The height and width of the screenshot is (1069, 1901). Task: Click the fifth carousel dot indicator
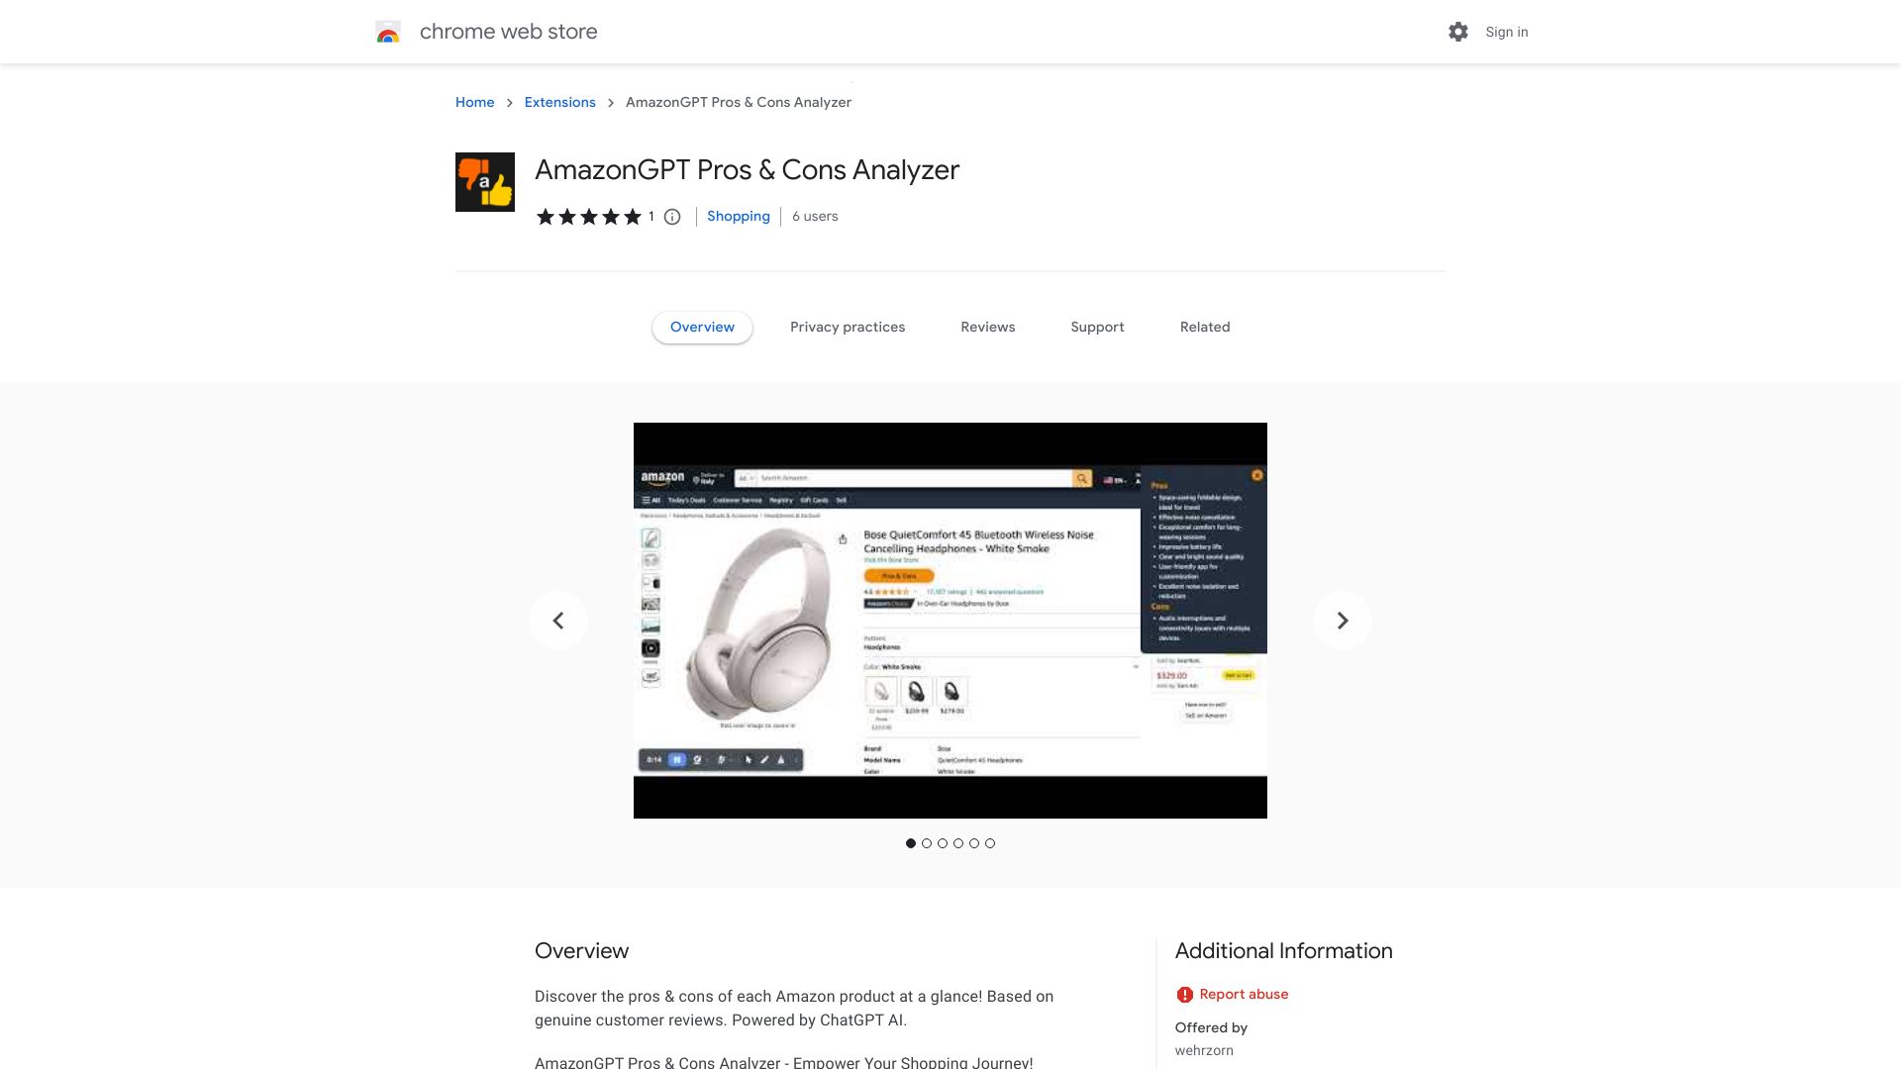click(x=974, y=842)
